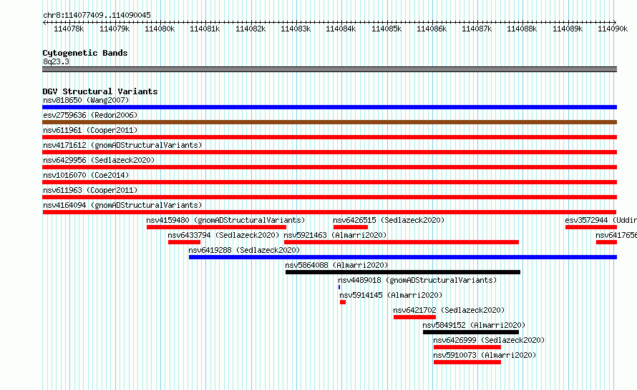Screen dimensions: 637x390
Task: Click the nsv6417656 red variant bar
Action: pyautogui.click(x=606, y=242)
